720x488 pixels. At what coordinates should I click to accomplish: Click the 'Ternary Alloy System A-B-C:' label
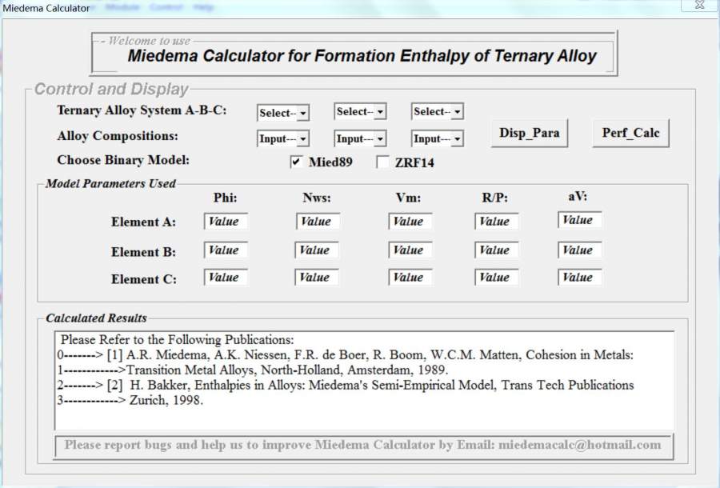[x=142, y=110]
